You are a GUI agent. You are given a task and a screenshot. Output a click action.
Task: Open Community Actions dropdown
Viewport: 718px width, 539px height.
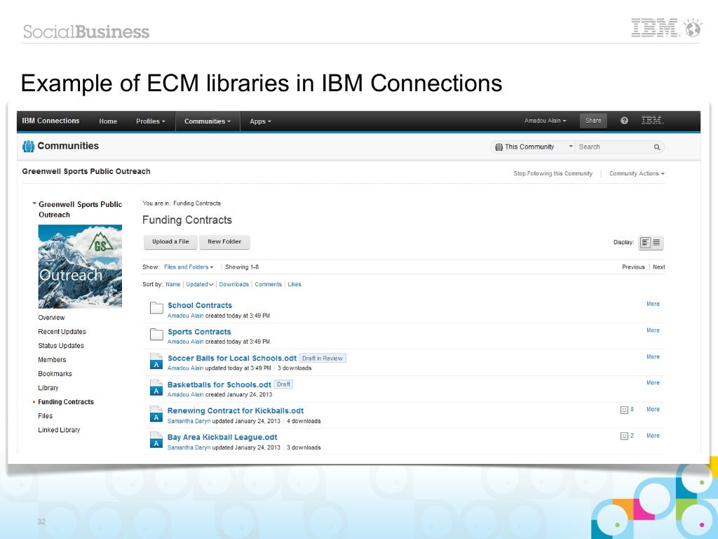coord(637,174)
